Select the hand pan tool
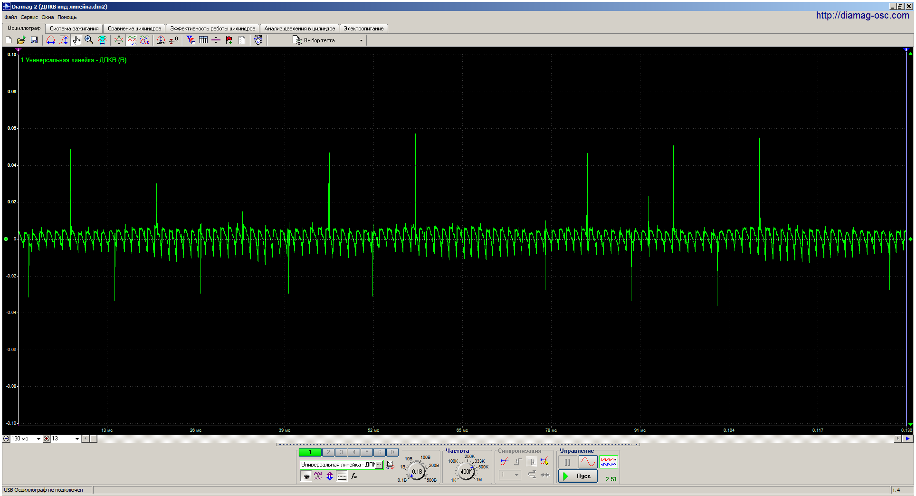The height and width of the screenshot is (496, 916). coord(76,40)
